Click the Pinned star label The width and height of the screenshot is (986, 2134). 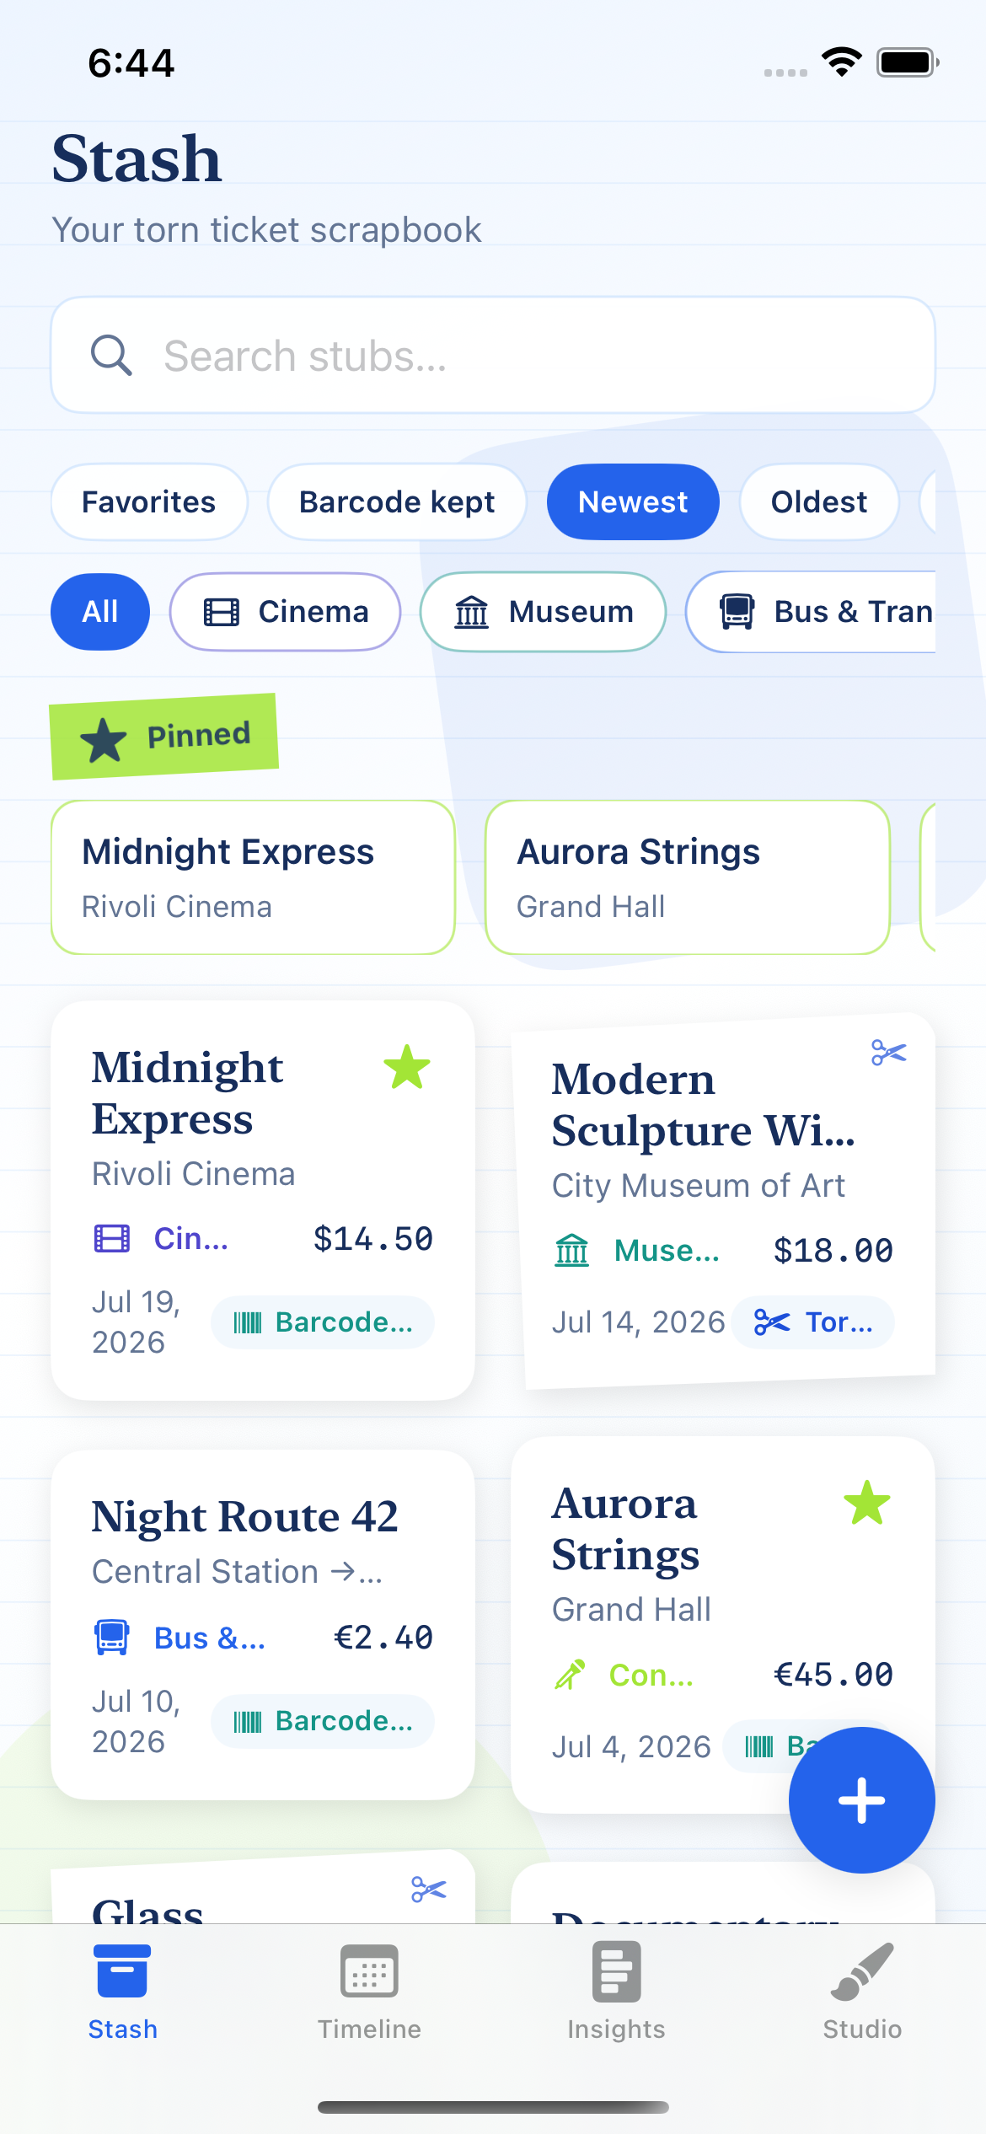[x=164, y=737]
